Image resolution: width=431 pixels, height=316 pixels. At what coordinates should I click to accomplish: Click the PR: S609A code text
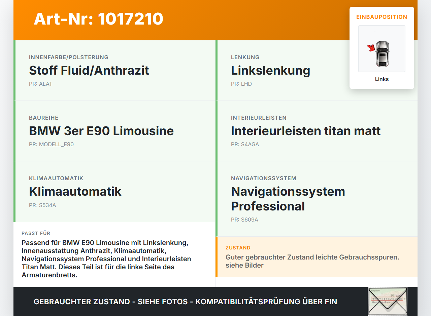tap(244, 219)
